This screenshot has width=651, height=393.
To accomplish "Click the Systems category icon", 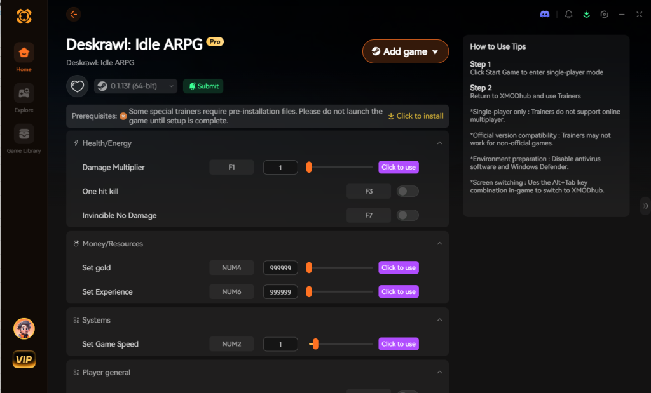I will click(x=76, y=320).
